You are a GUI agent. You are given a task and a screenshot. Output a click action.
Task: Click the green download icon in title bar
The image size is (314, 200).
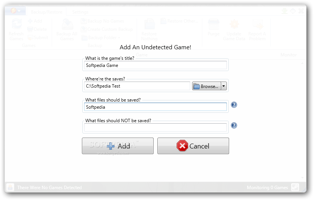tap(285, 11)
